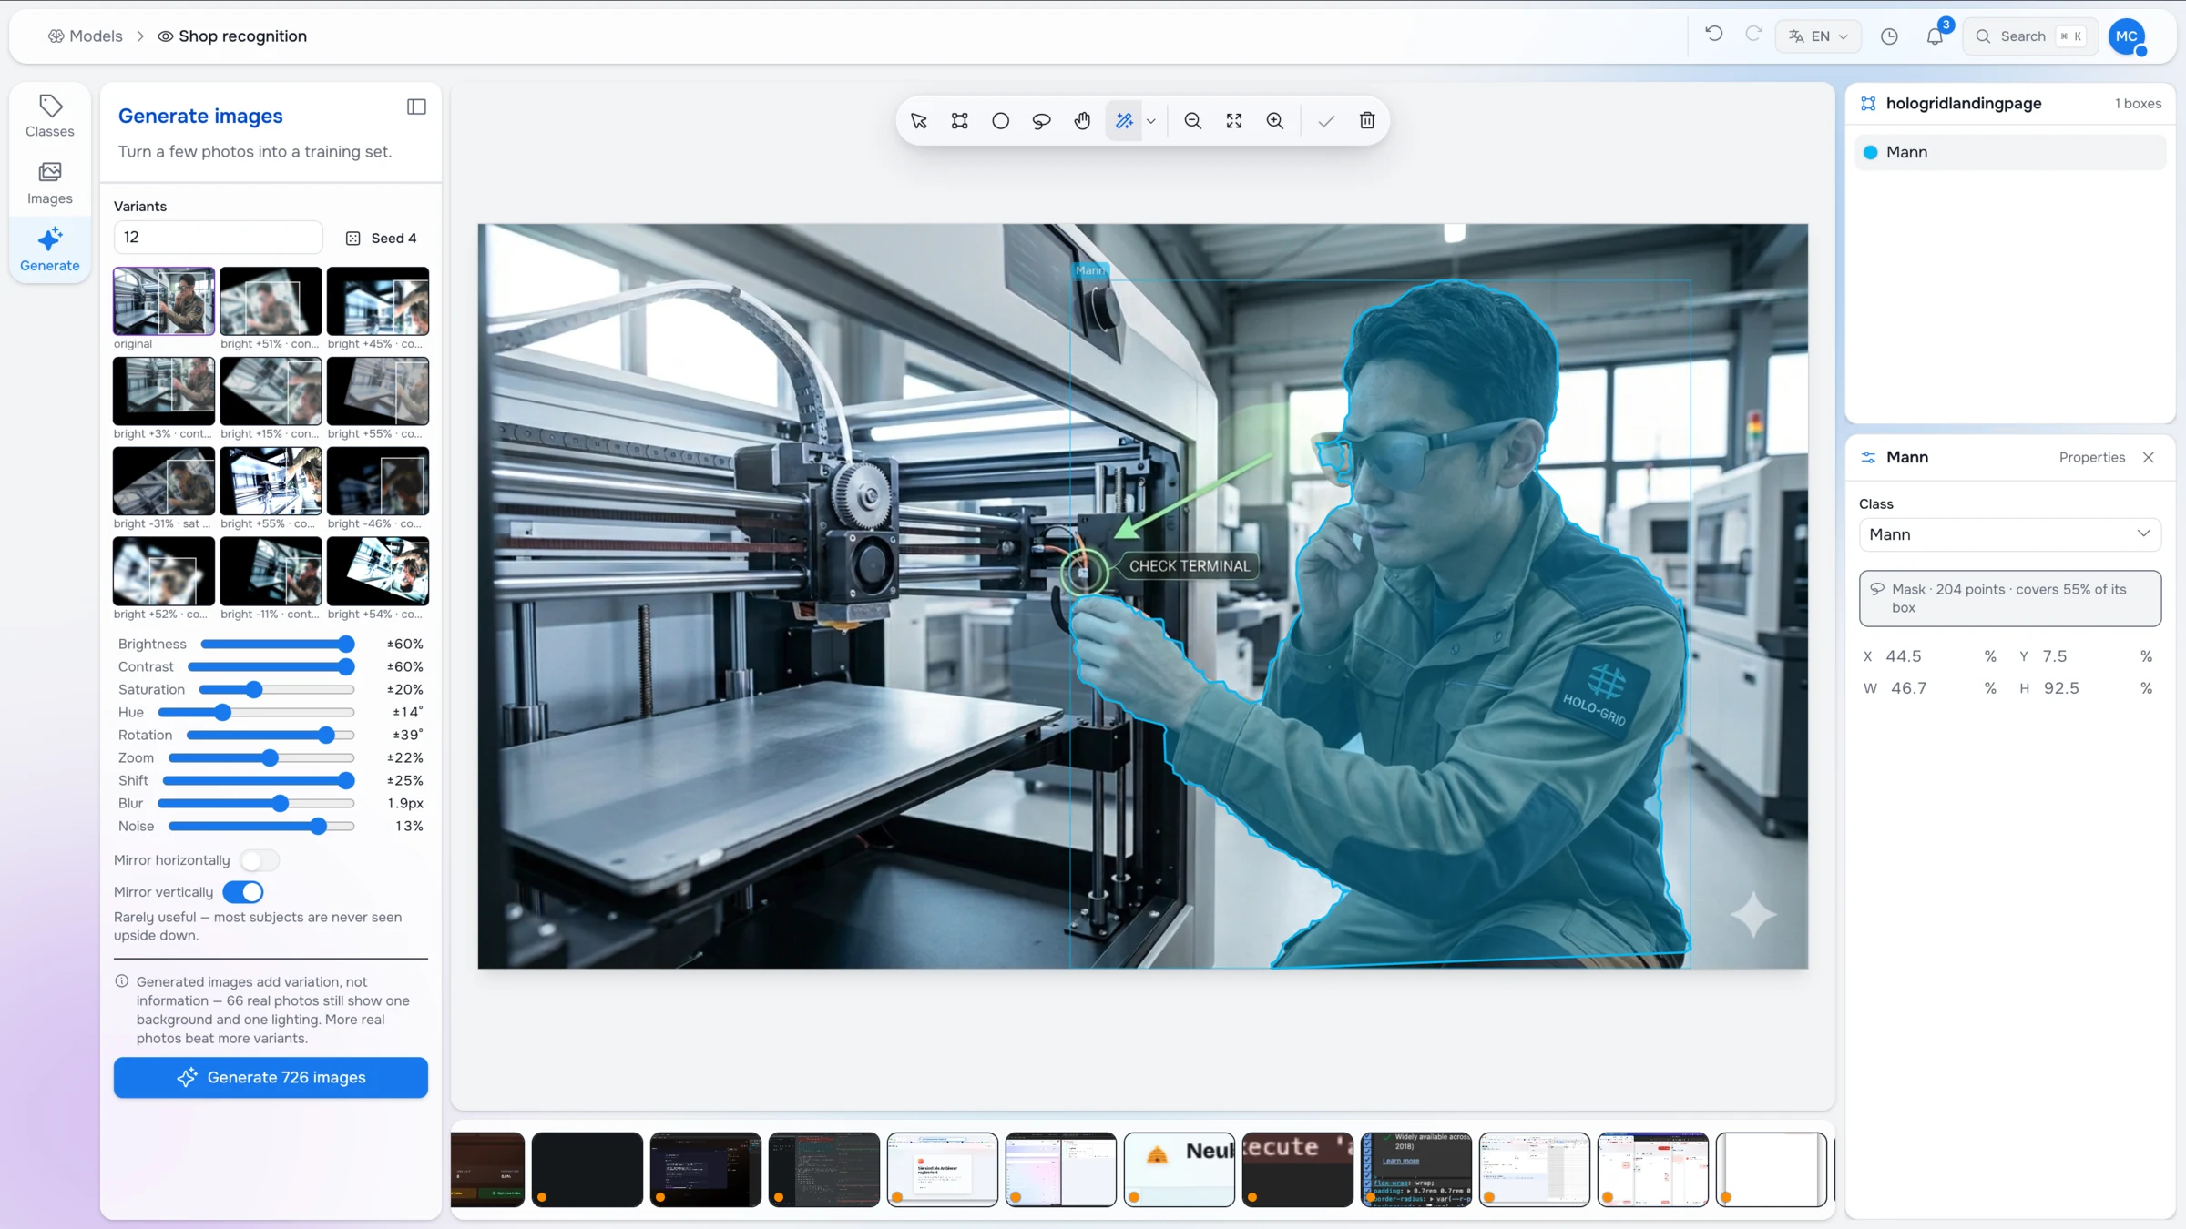Disable Mirror vertically switch
The width and height of the screenshot is (2186, 1229).
[x=243, y=892]
